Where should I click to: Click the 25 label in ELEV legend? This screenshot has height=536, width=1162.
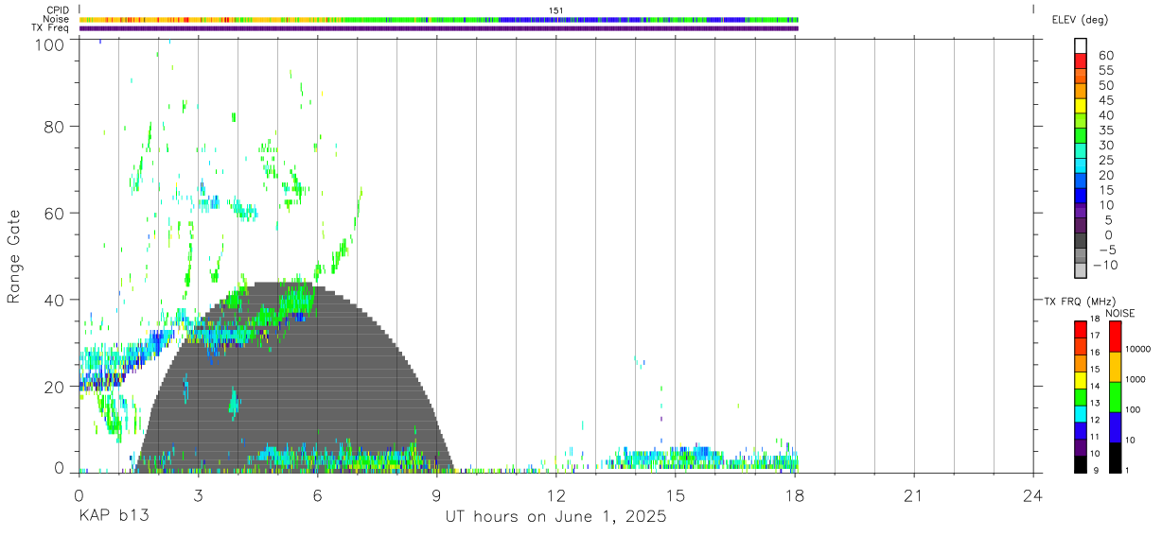point(1105,160)
